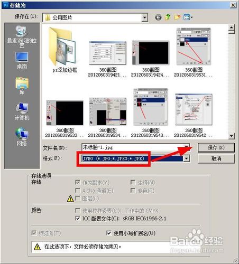Toggle 缩览图(T) checkbox
This screenshot has width=239, height=264.
(x=34, y=233)
